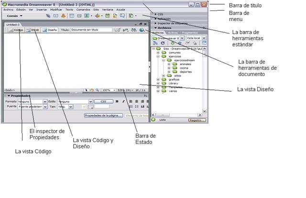Click the Put Files blue arrow icon
This screenshot has width=306, height=198.
pyautogui.click(x=180, y=43)
